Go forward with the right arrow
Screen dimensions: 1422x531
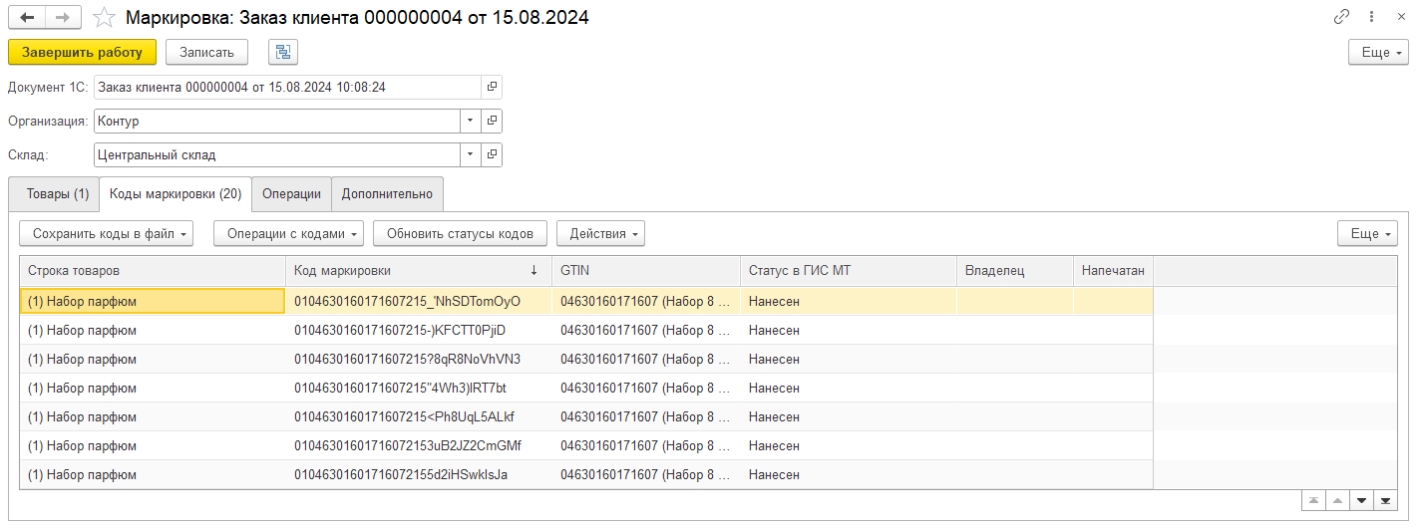(63, 18)
